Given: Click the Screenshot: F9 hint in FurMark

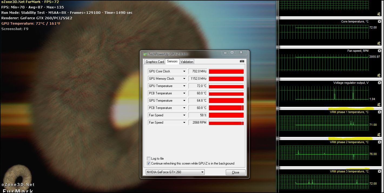Looking at the screenshot, I should (15, 29).
